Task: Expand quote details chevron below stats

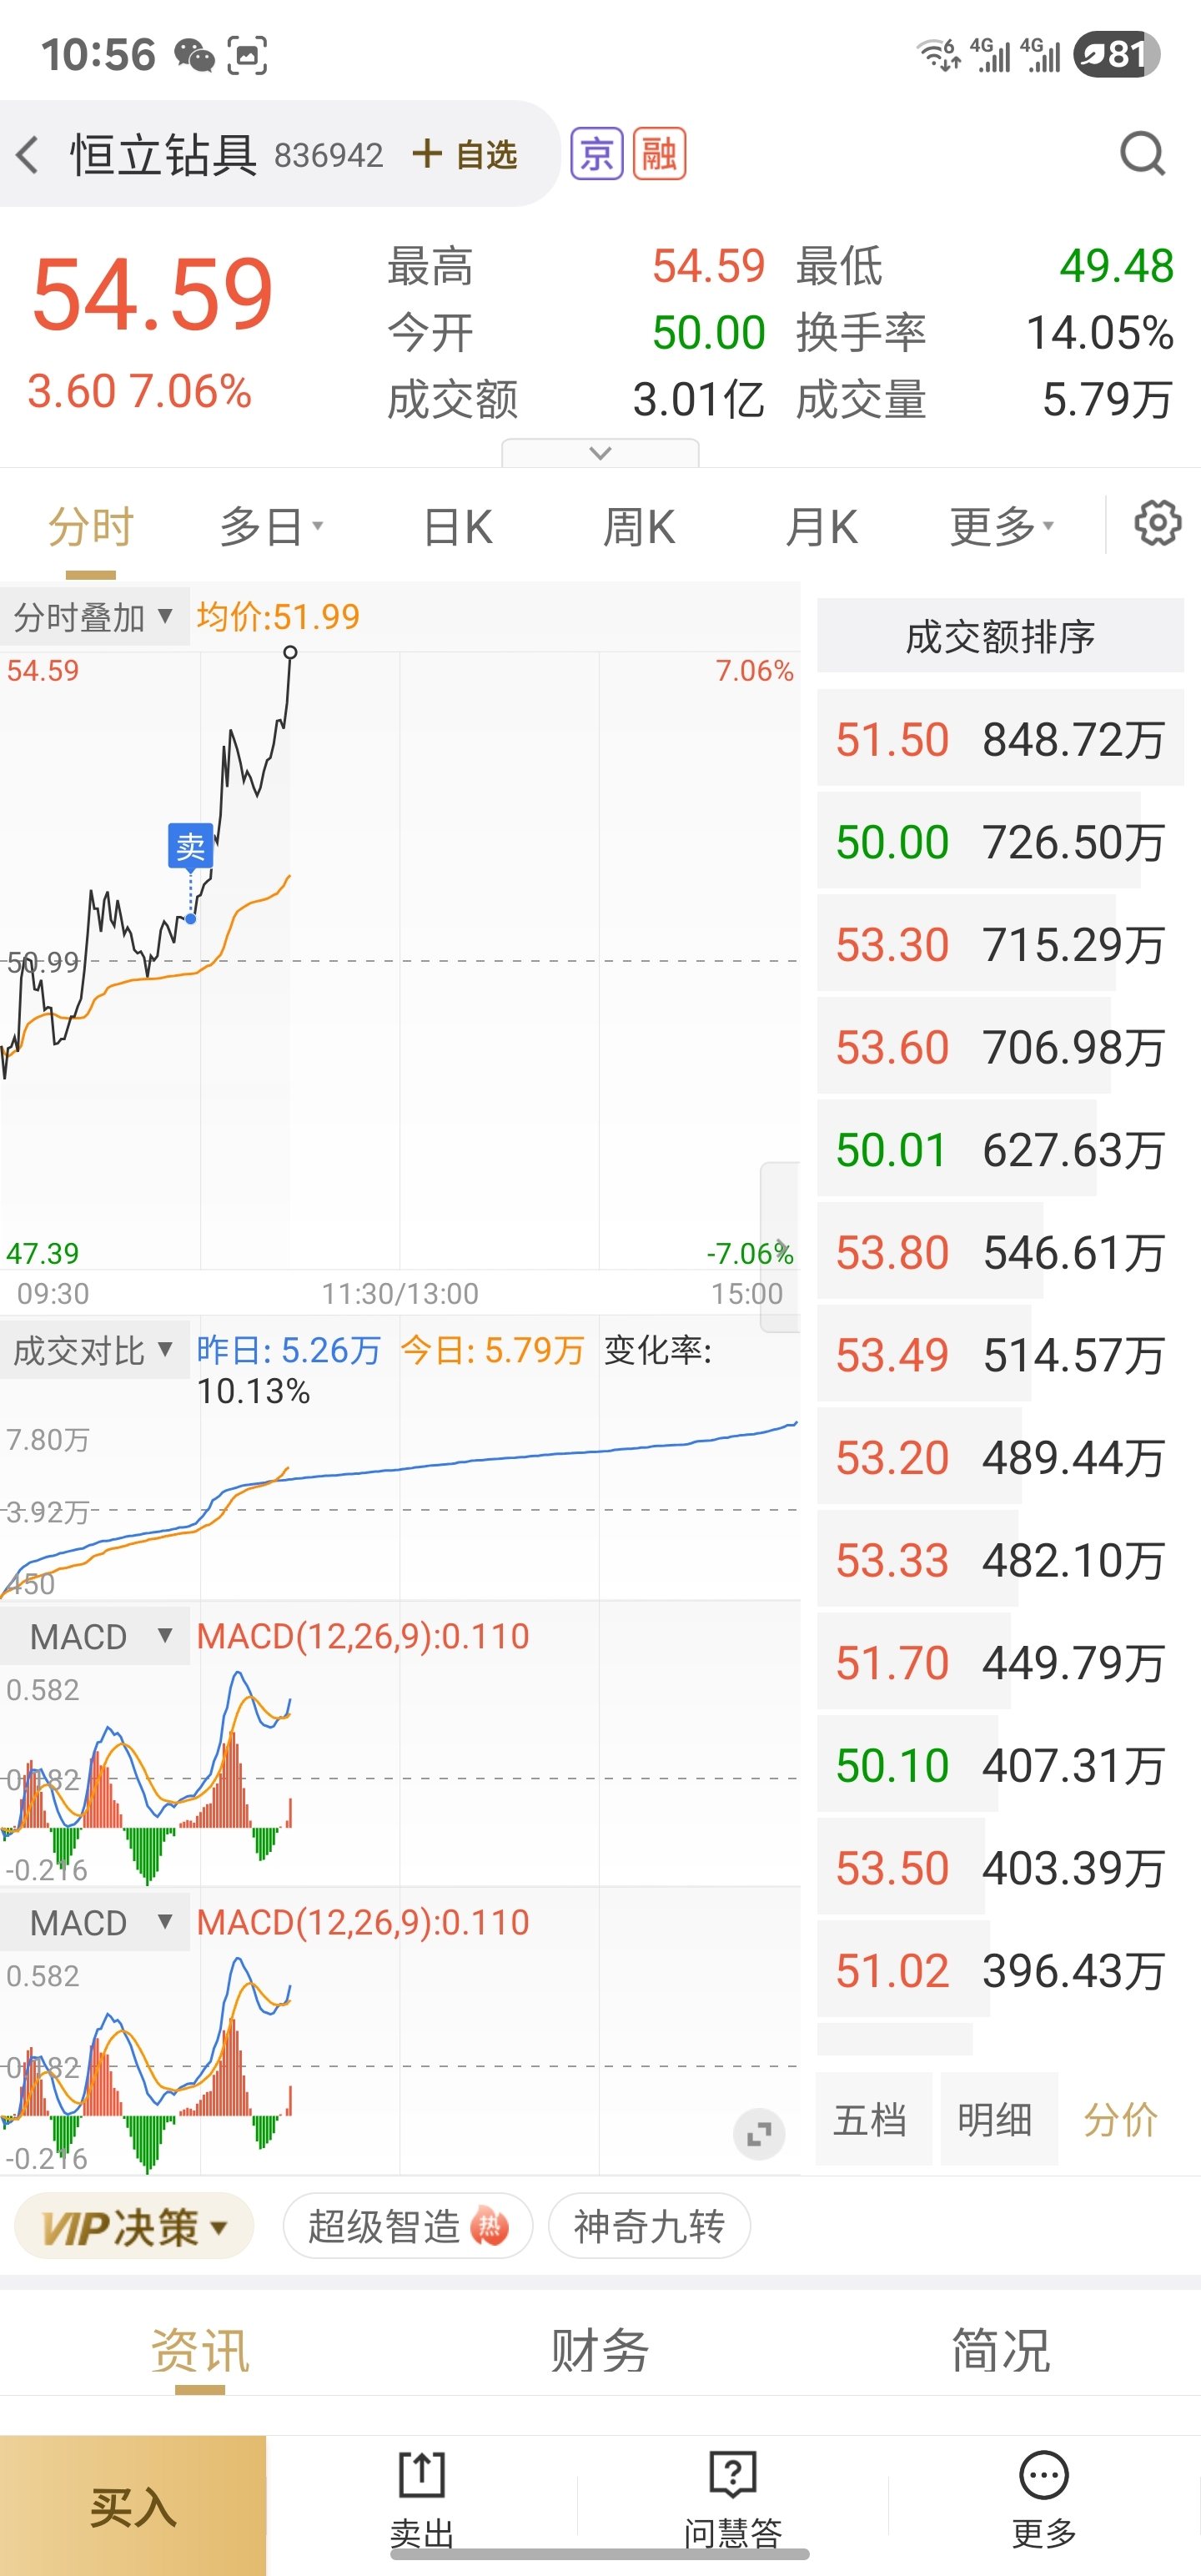Action: tap(600, 453)
